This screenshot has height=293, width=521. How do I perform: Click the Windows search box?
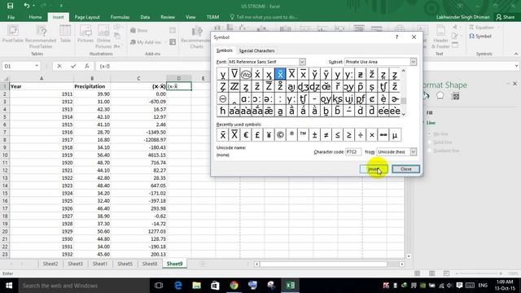coord(83,286)
